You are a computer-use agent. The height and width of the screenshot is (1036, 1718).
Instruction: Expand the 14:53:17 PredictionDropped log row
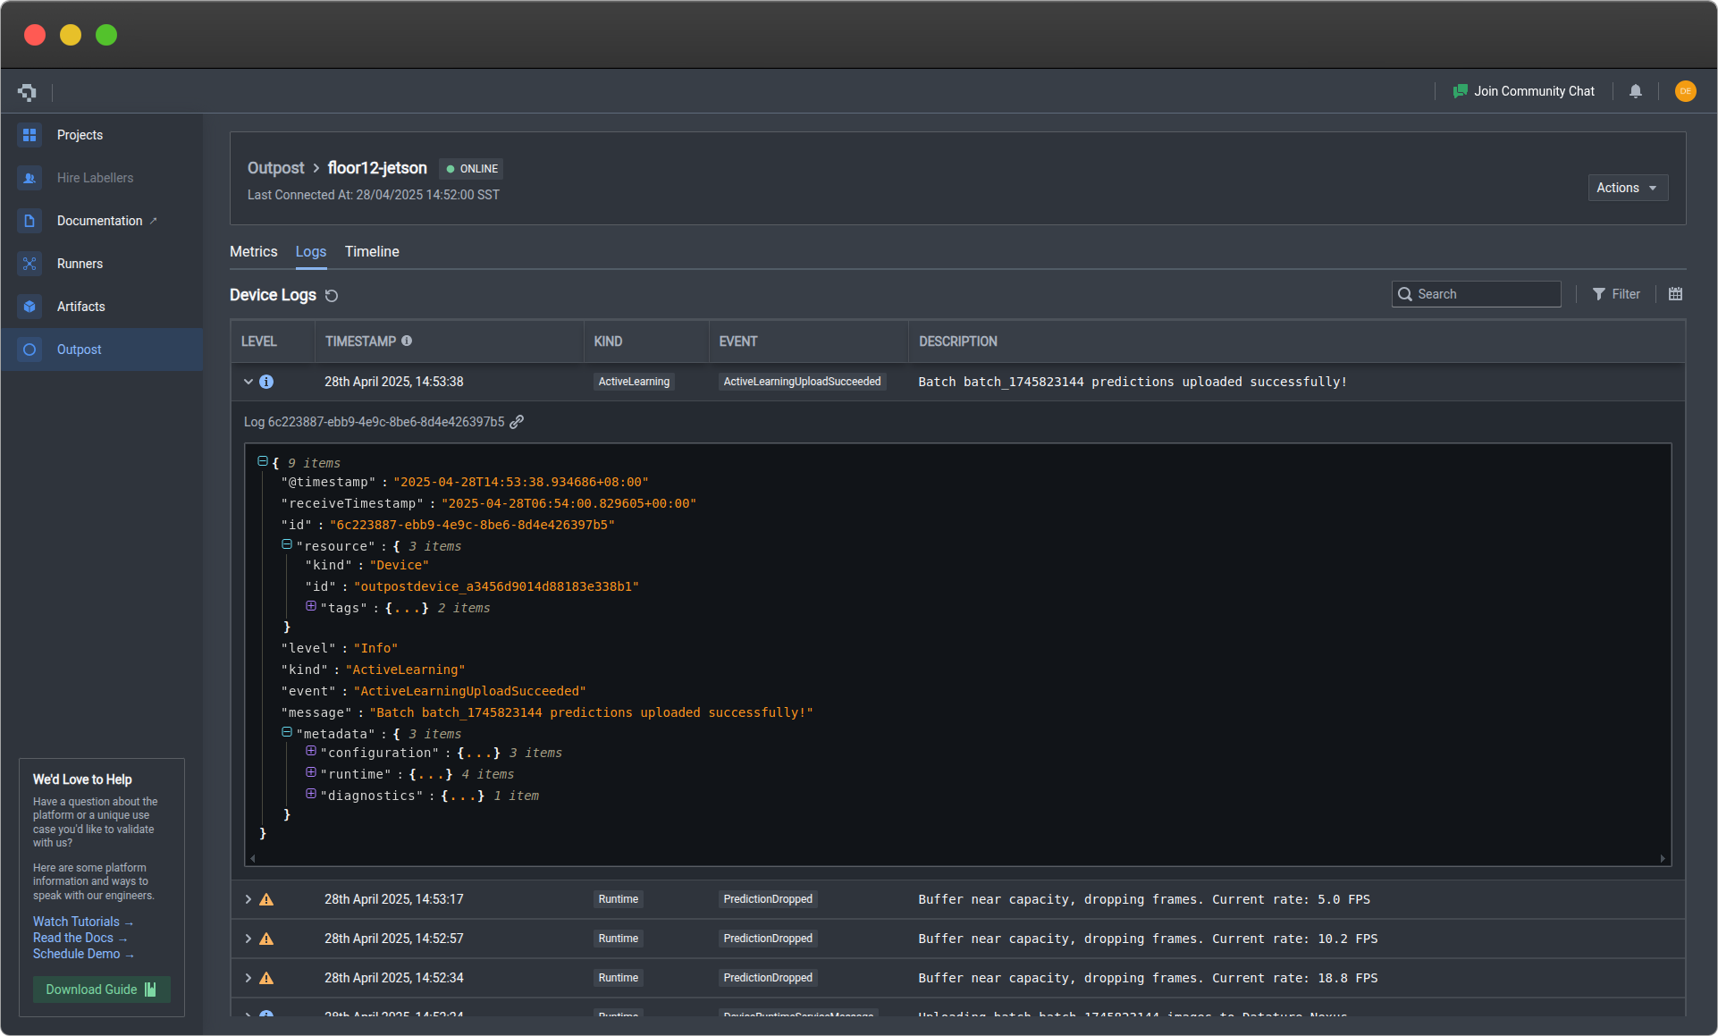point(248,899)
